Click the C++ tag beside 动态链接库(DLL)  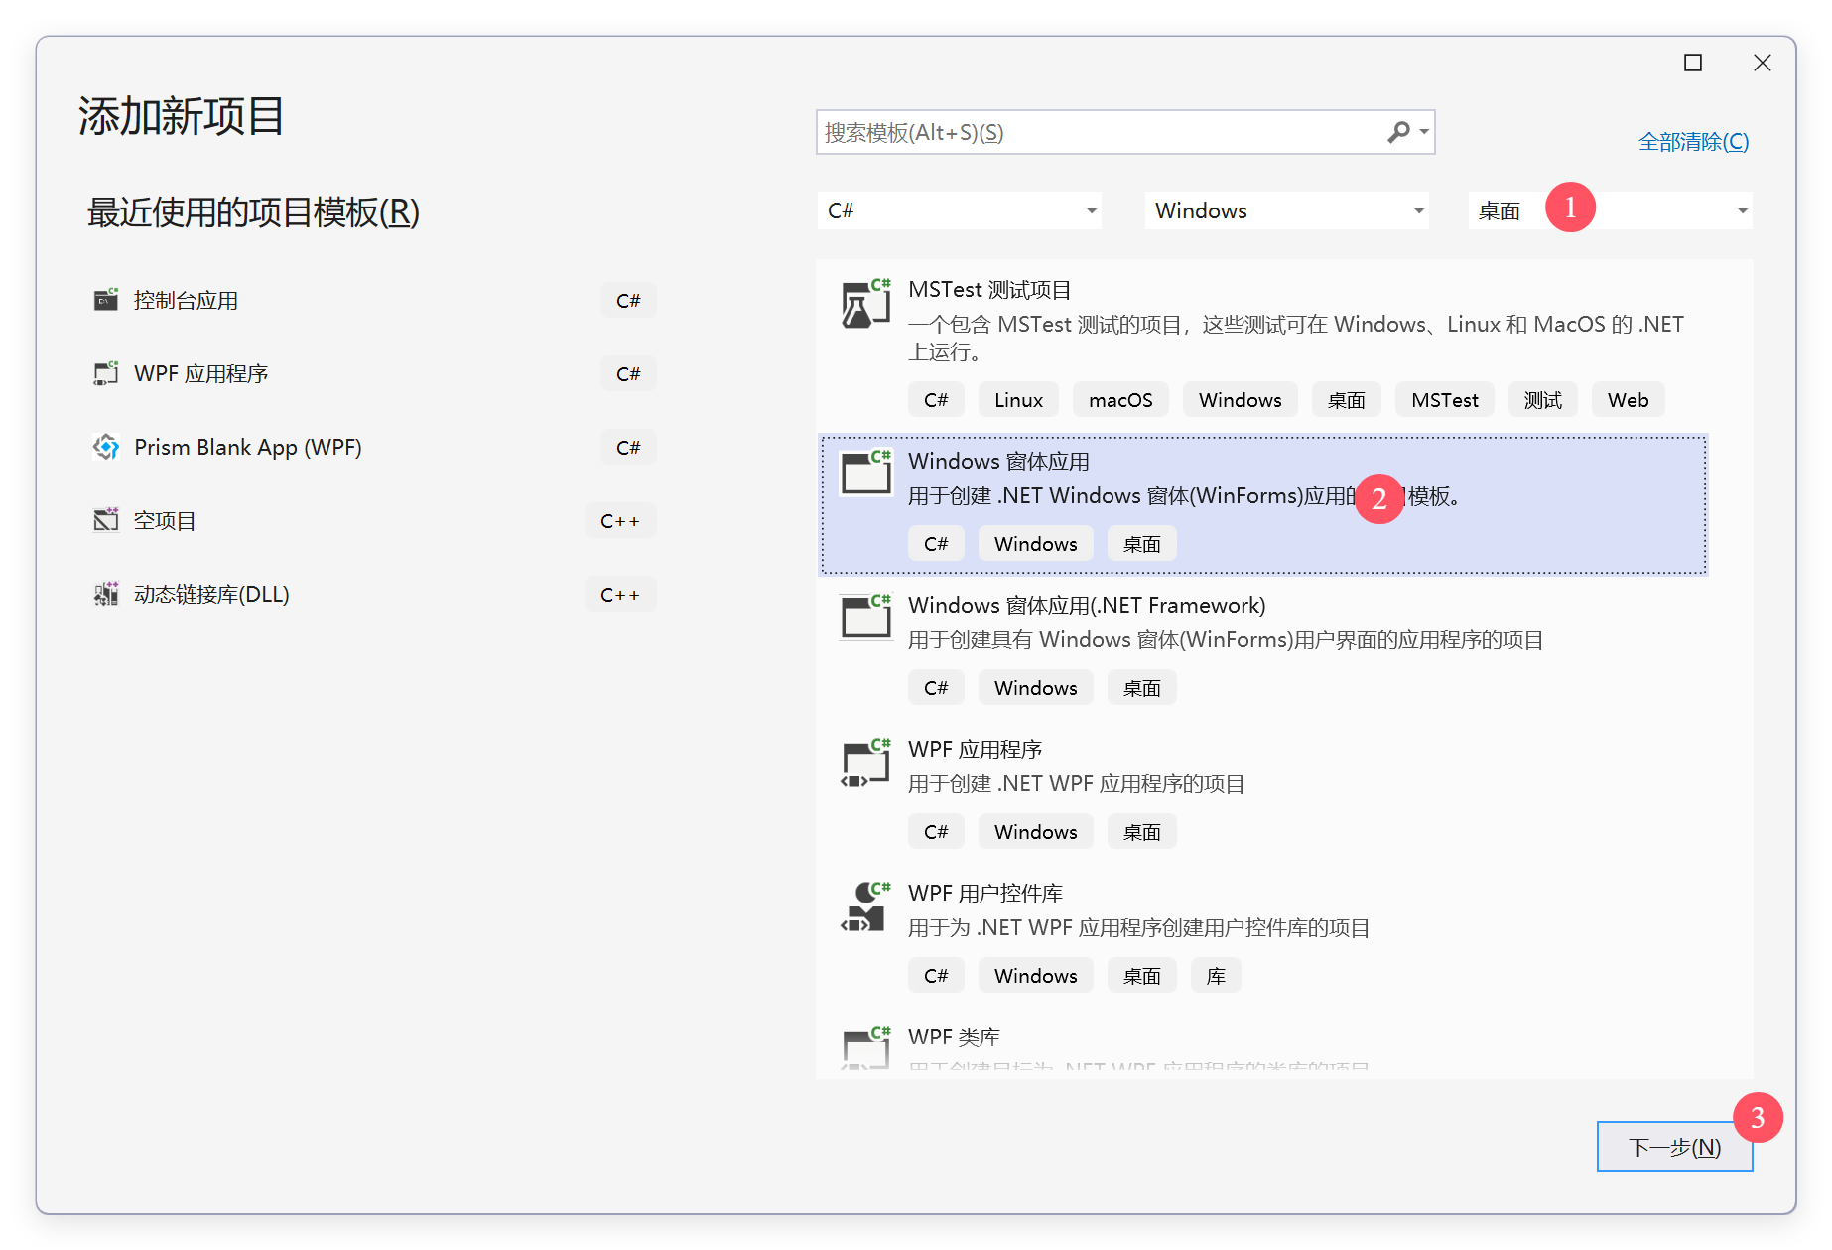[x=620, y=595]
